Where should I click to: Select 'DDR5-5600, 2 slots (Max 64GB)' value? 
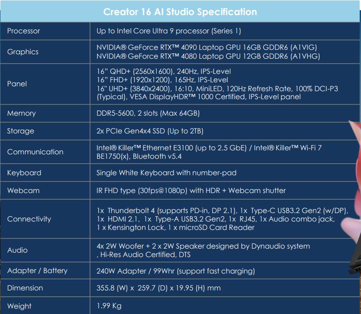148,113
